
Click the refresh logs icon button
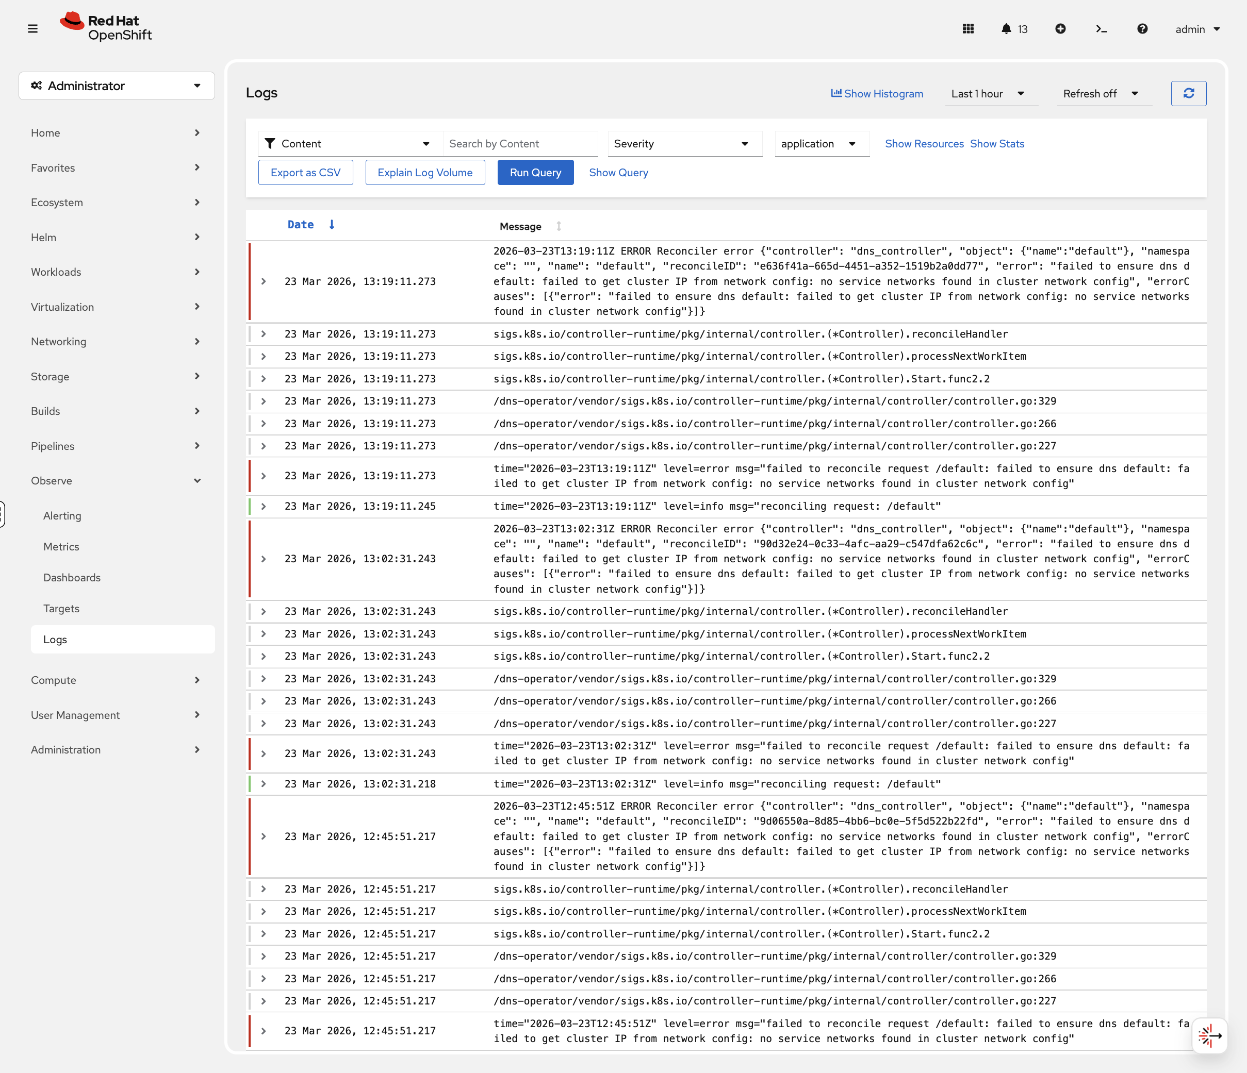pos(1188,93)
